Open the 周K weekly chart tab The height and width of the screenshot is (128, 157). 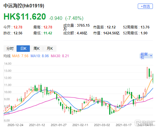coord(36,49)
